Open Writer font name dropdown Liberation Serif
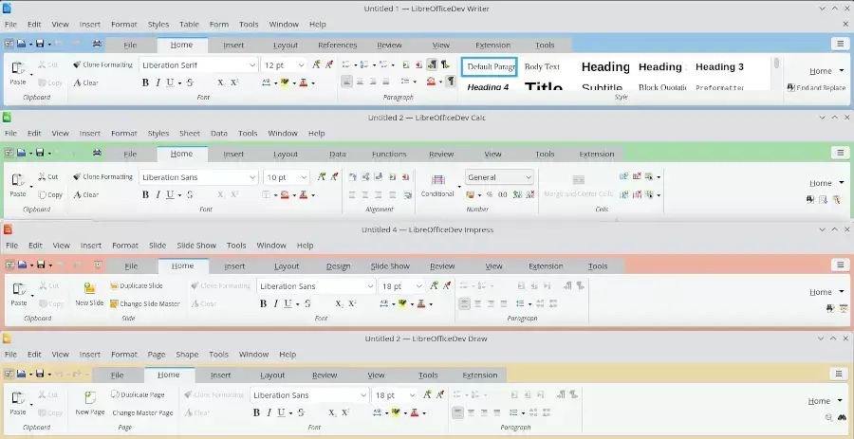 coord(252,65)
